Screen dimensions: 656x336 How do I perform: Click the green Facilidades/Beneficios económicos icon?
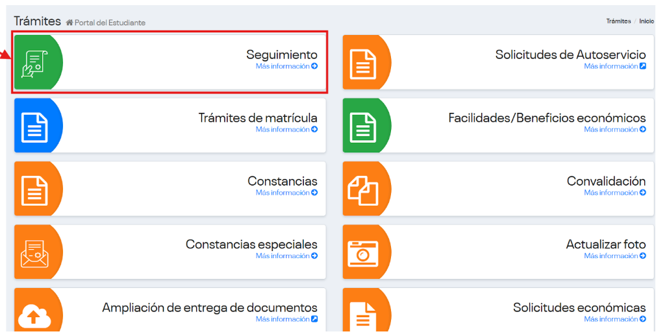[x=363, y=126]
